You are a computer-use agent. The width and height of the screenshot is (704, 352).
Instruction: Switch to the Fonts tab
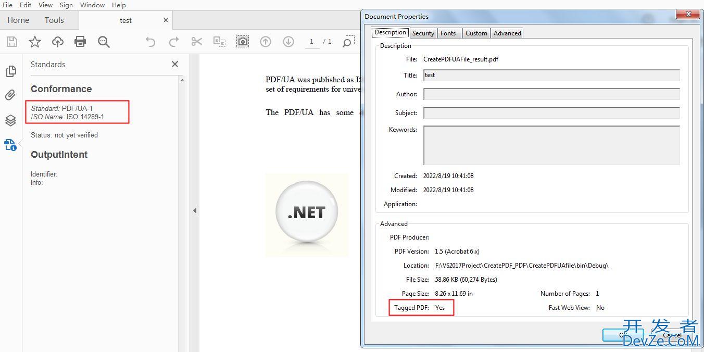448,33
